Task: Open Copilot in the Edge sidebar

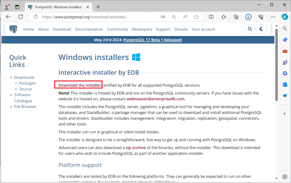Action: click(x=285, y=17)
